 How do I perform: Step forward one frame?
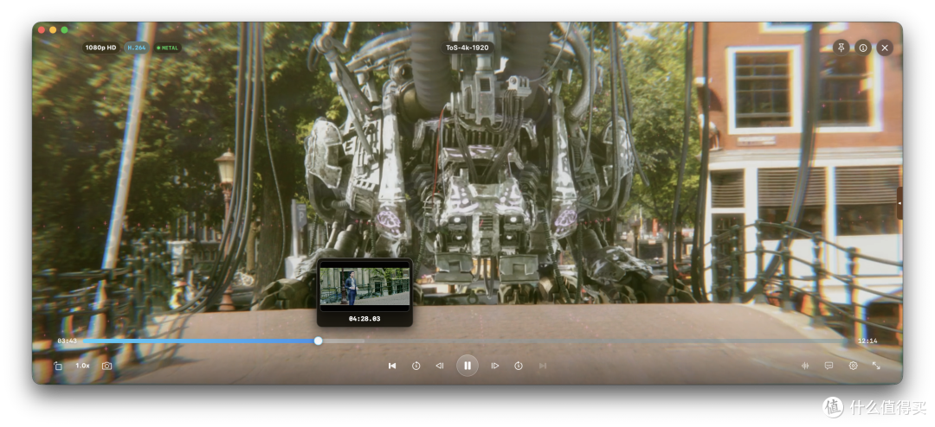(x=495, y=366)
